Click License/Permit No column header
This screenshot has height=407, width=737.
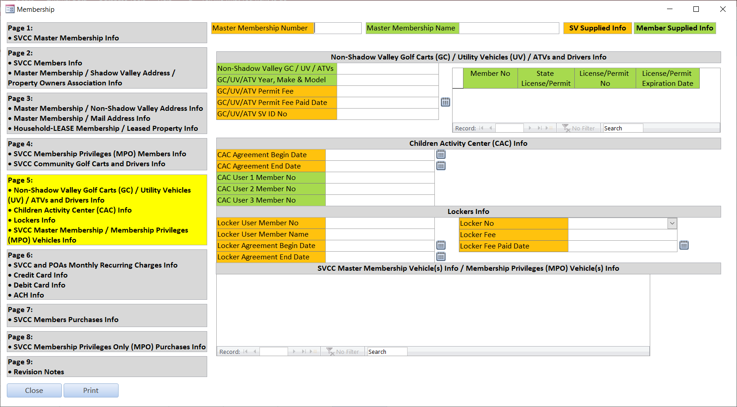(605, 78)
